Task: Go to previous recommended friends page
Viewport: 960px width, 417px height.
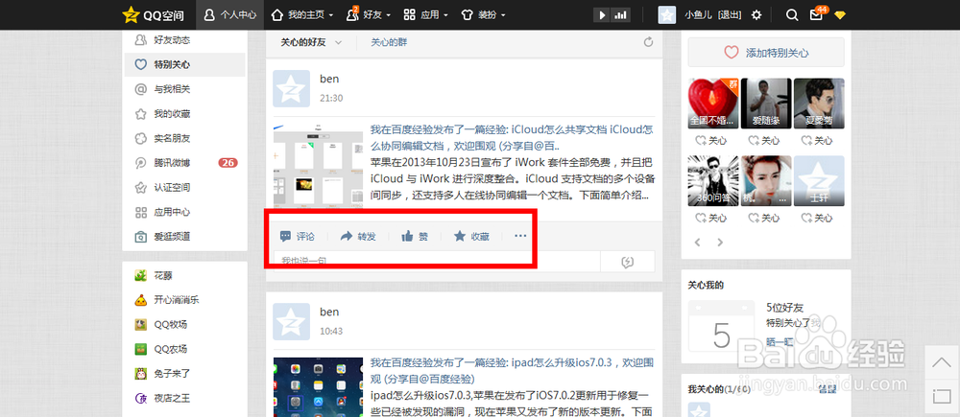Action: 697,243
